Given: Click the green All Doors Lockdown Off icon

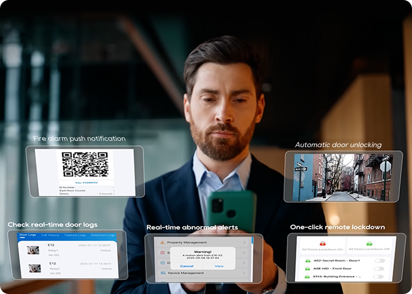Looking at the screenshot, I should (x=369, y=244).
